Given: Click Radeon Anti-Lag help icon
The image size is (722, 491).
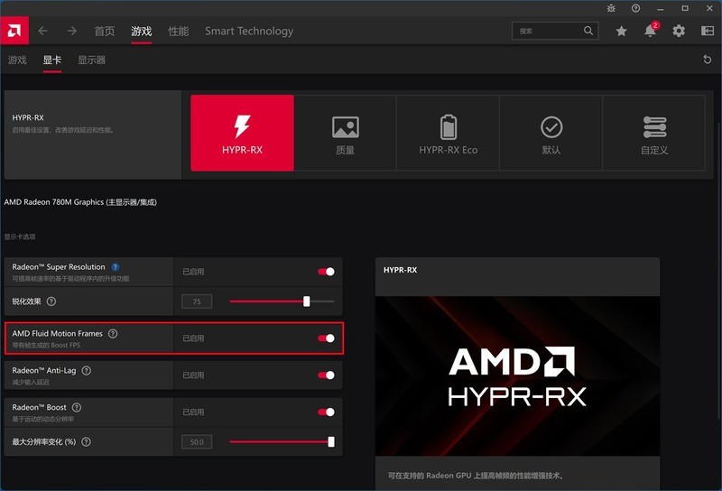Looking at the screenshot, I should click(x=86, y=370).
